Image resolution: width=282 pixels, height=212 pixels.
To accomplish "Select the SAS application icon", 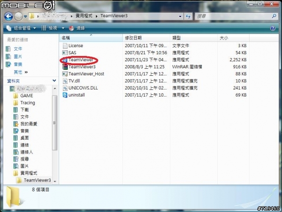I will (x=65, y=53).
